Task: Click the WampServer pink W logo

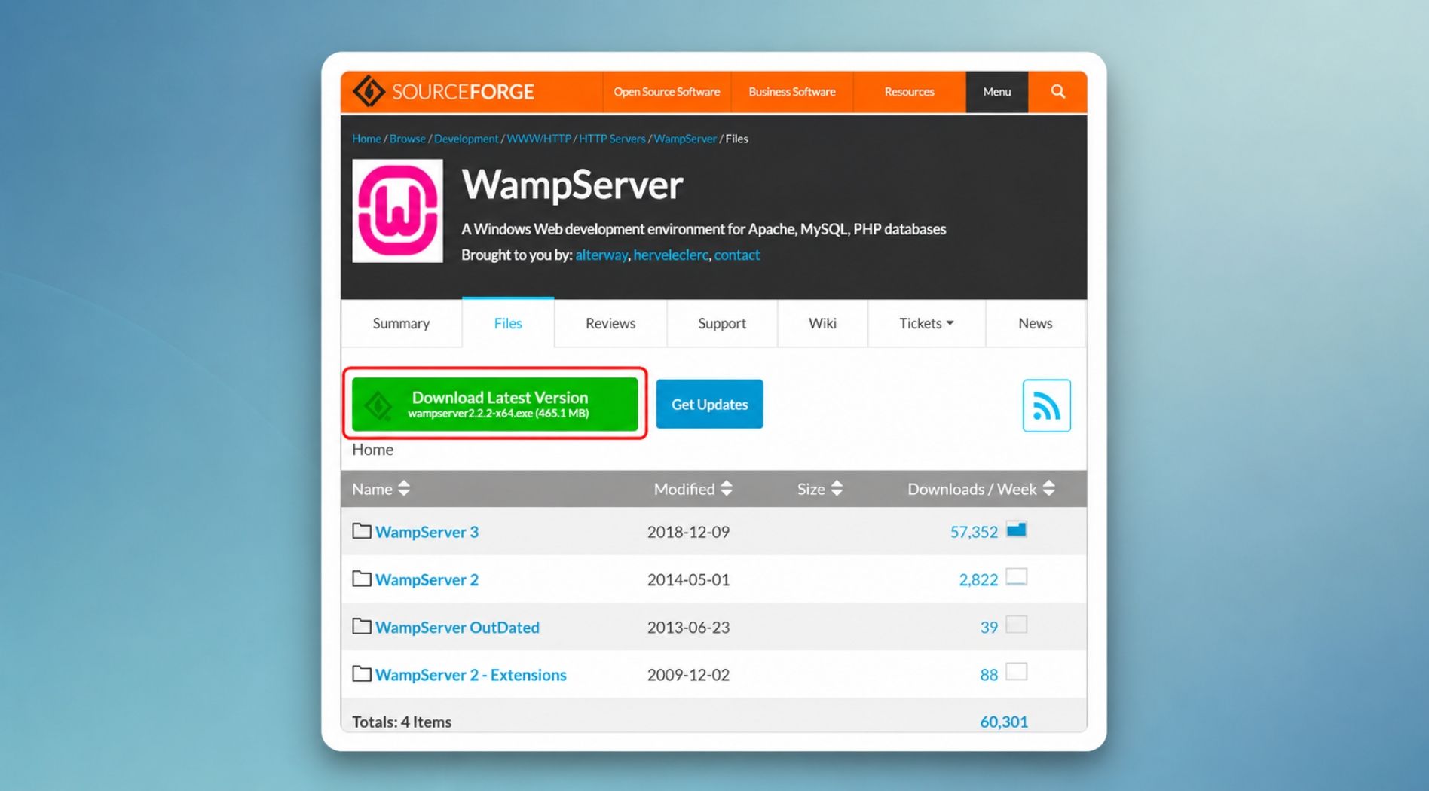Action: point(397,211)
